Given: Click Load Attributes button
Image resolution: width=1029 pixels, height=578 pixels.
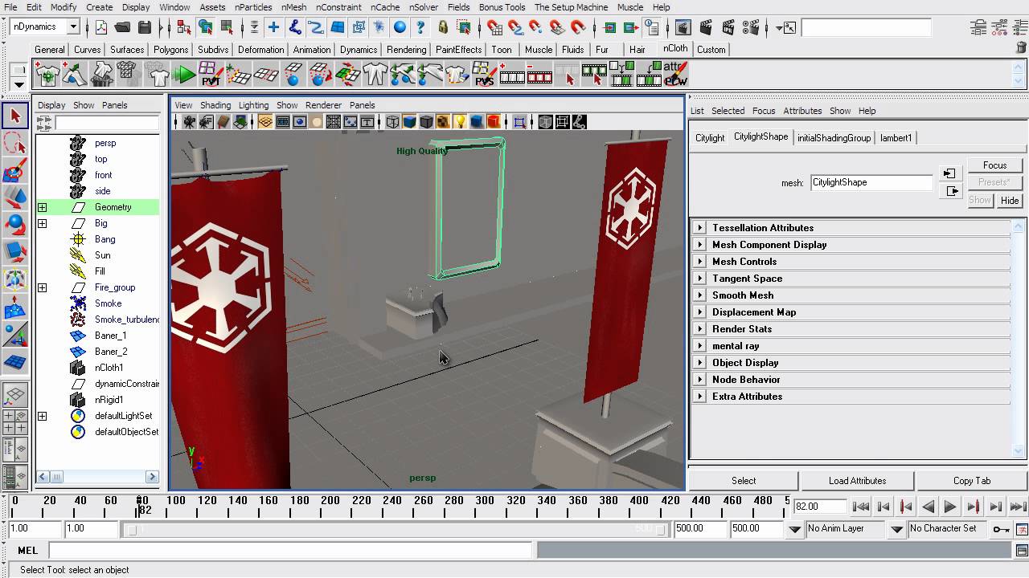Looking at the screenshot, I should click(857, 481).
